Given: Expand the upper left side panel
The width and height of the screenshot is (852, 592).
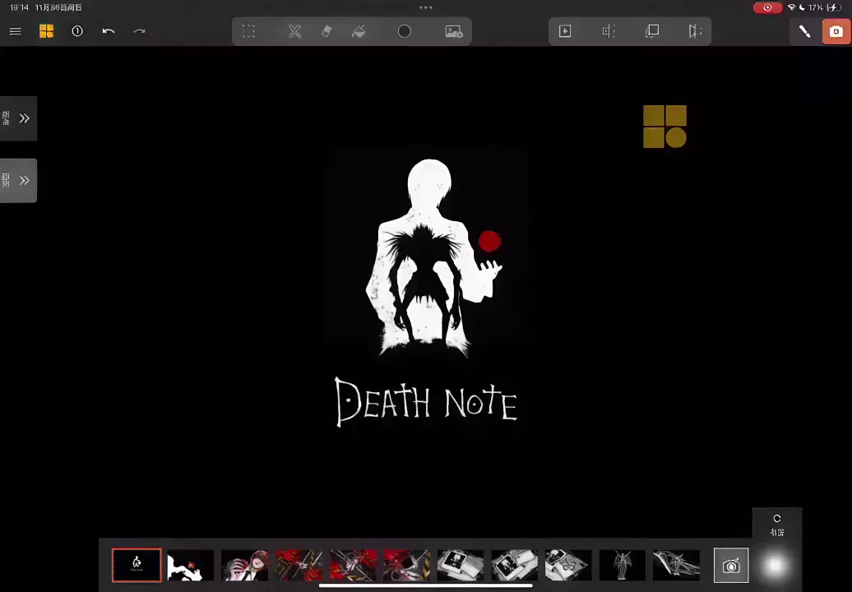Looking at the screenshot, I should click(19, 118).
